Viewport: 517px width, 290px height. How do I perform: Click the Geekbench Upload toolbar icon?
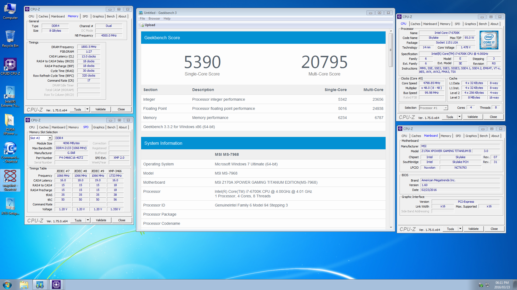[x=142, y=25]
